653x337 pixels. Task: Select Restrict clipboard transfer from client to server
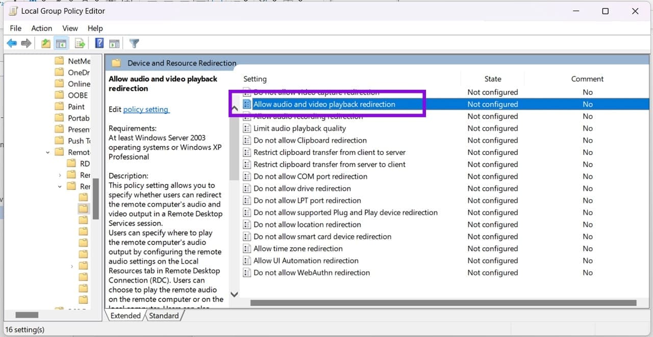coord(329,152)
